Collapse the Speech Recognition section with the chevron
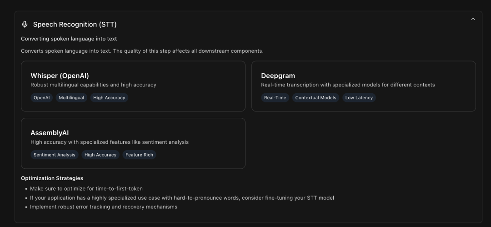Image resolution: width=491 pixels, height=227 pixels. tap(473, 19)
